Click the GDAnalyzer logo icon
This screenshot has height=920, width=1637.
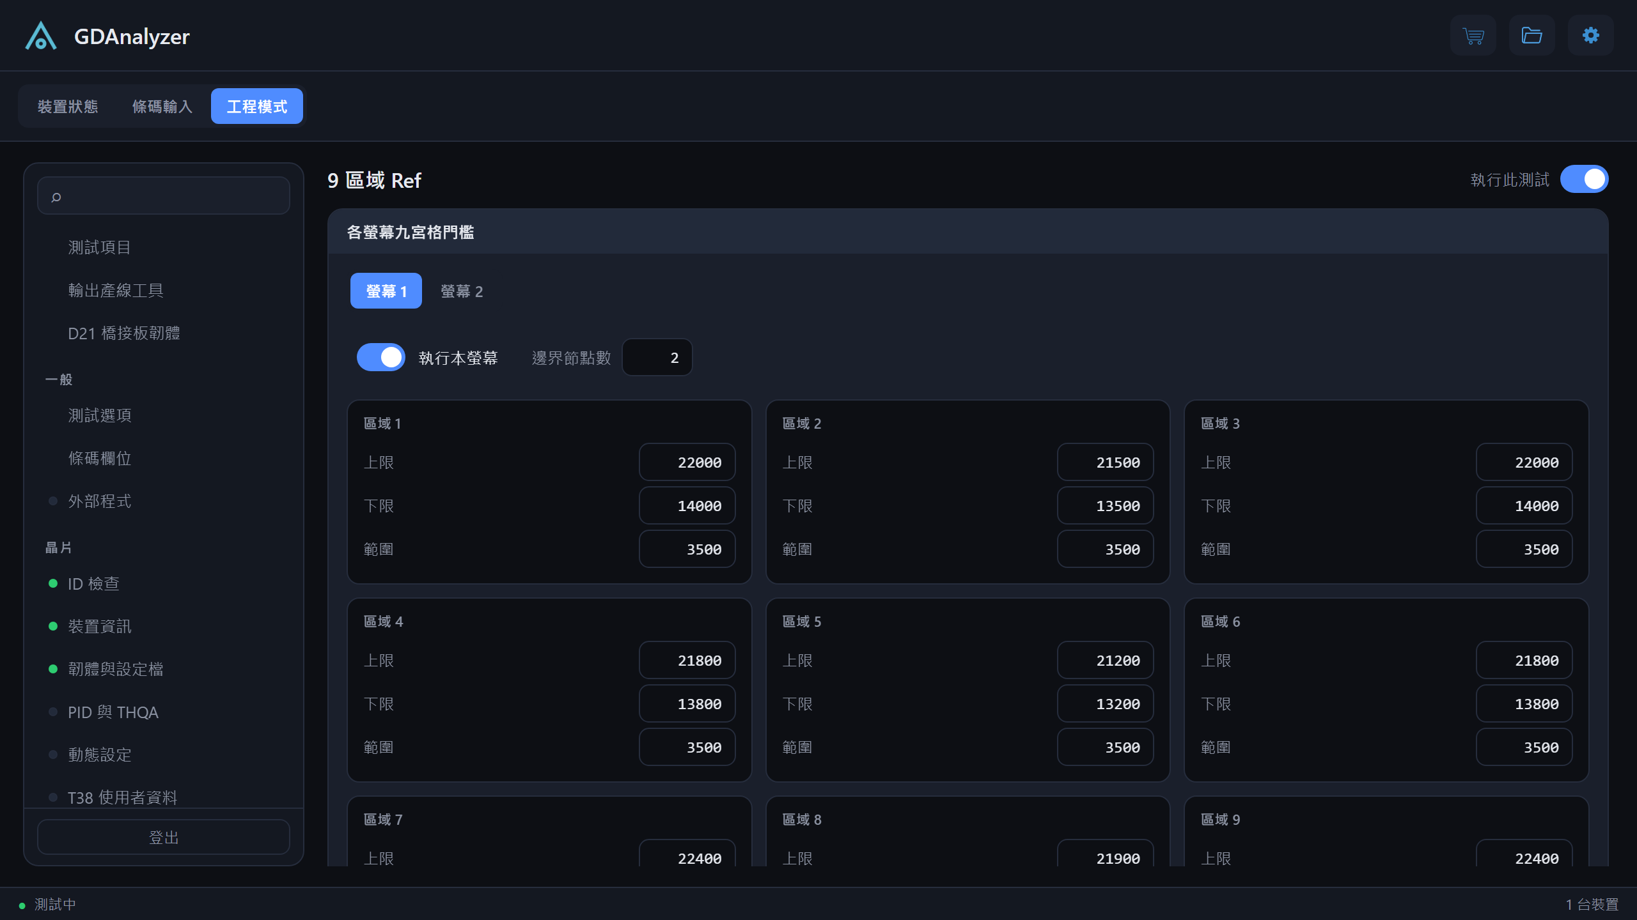(41, 36)
